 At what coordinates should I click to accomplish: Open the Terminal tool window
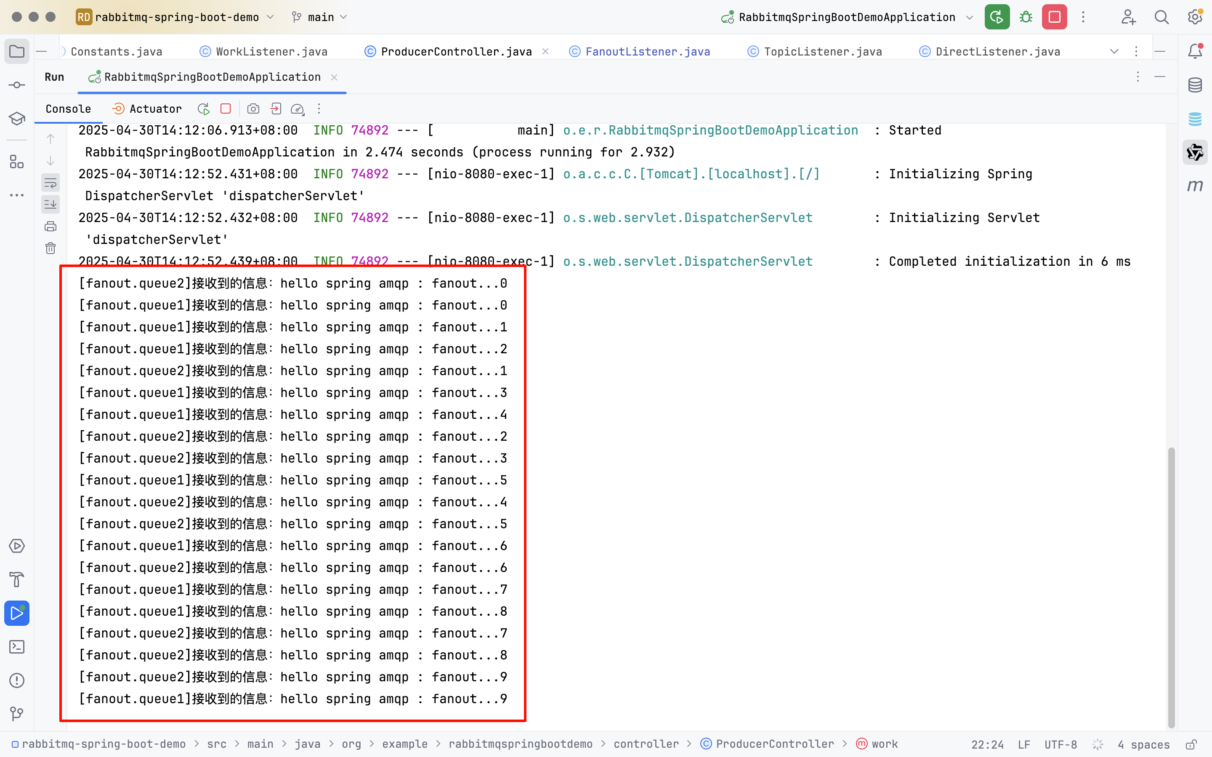coord(17,647)
